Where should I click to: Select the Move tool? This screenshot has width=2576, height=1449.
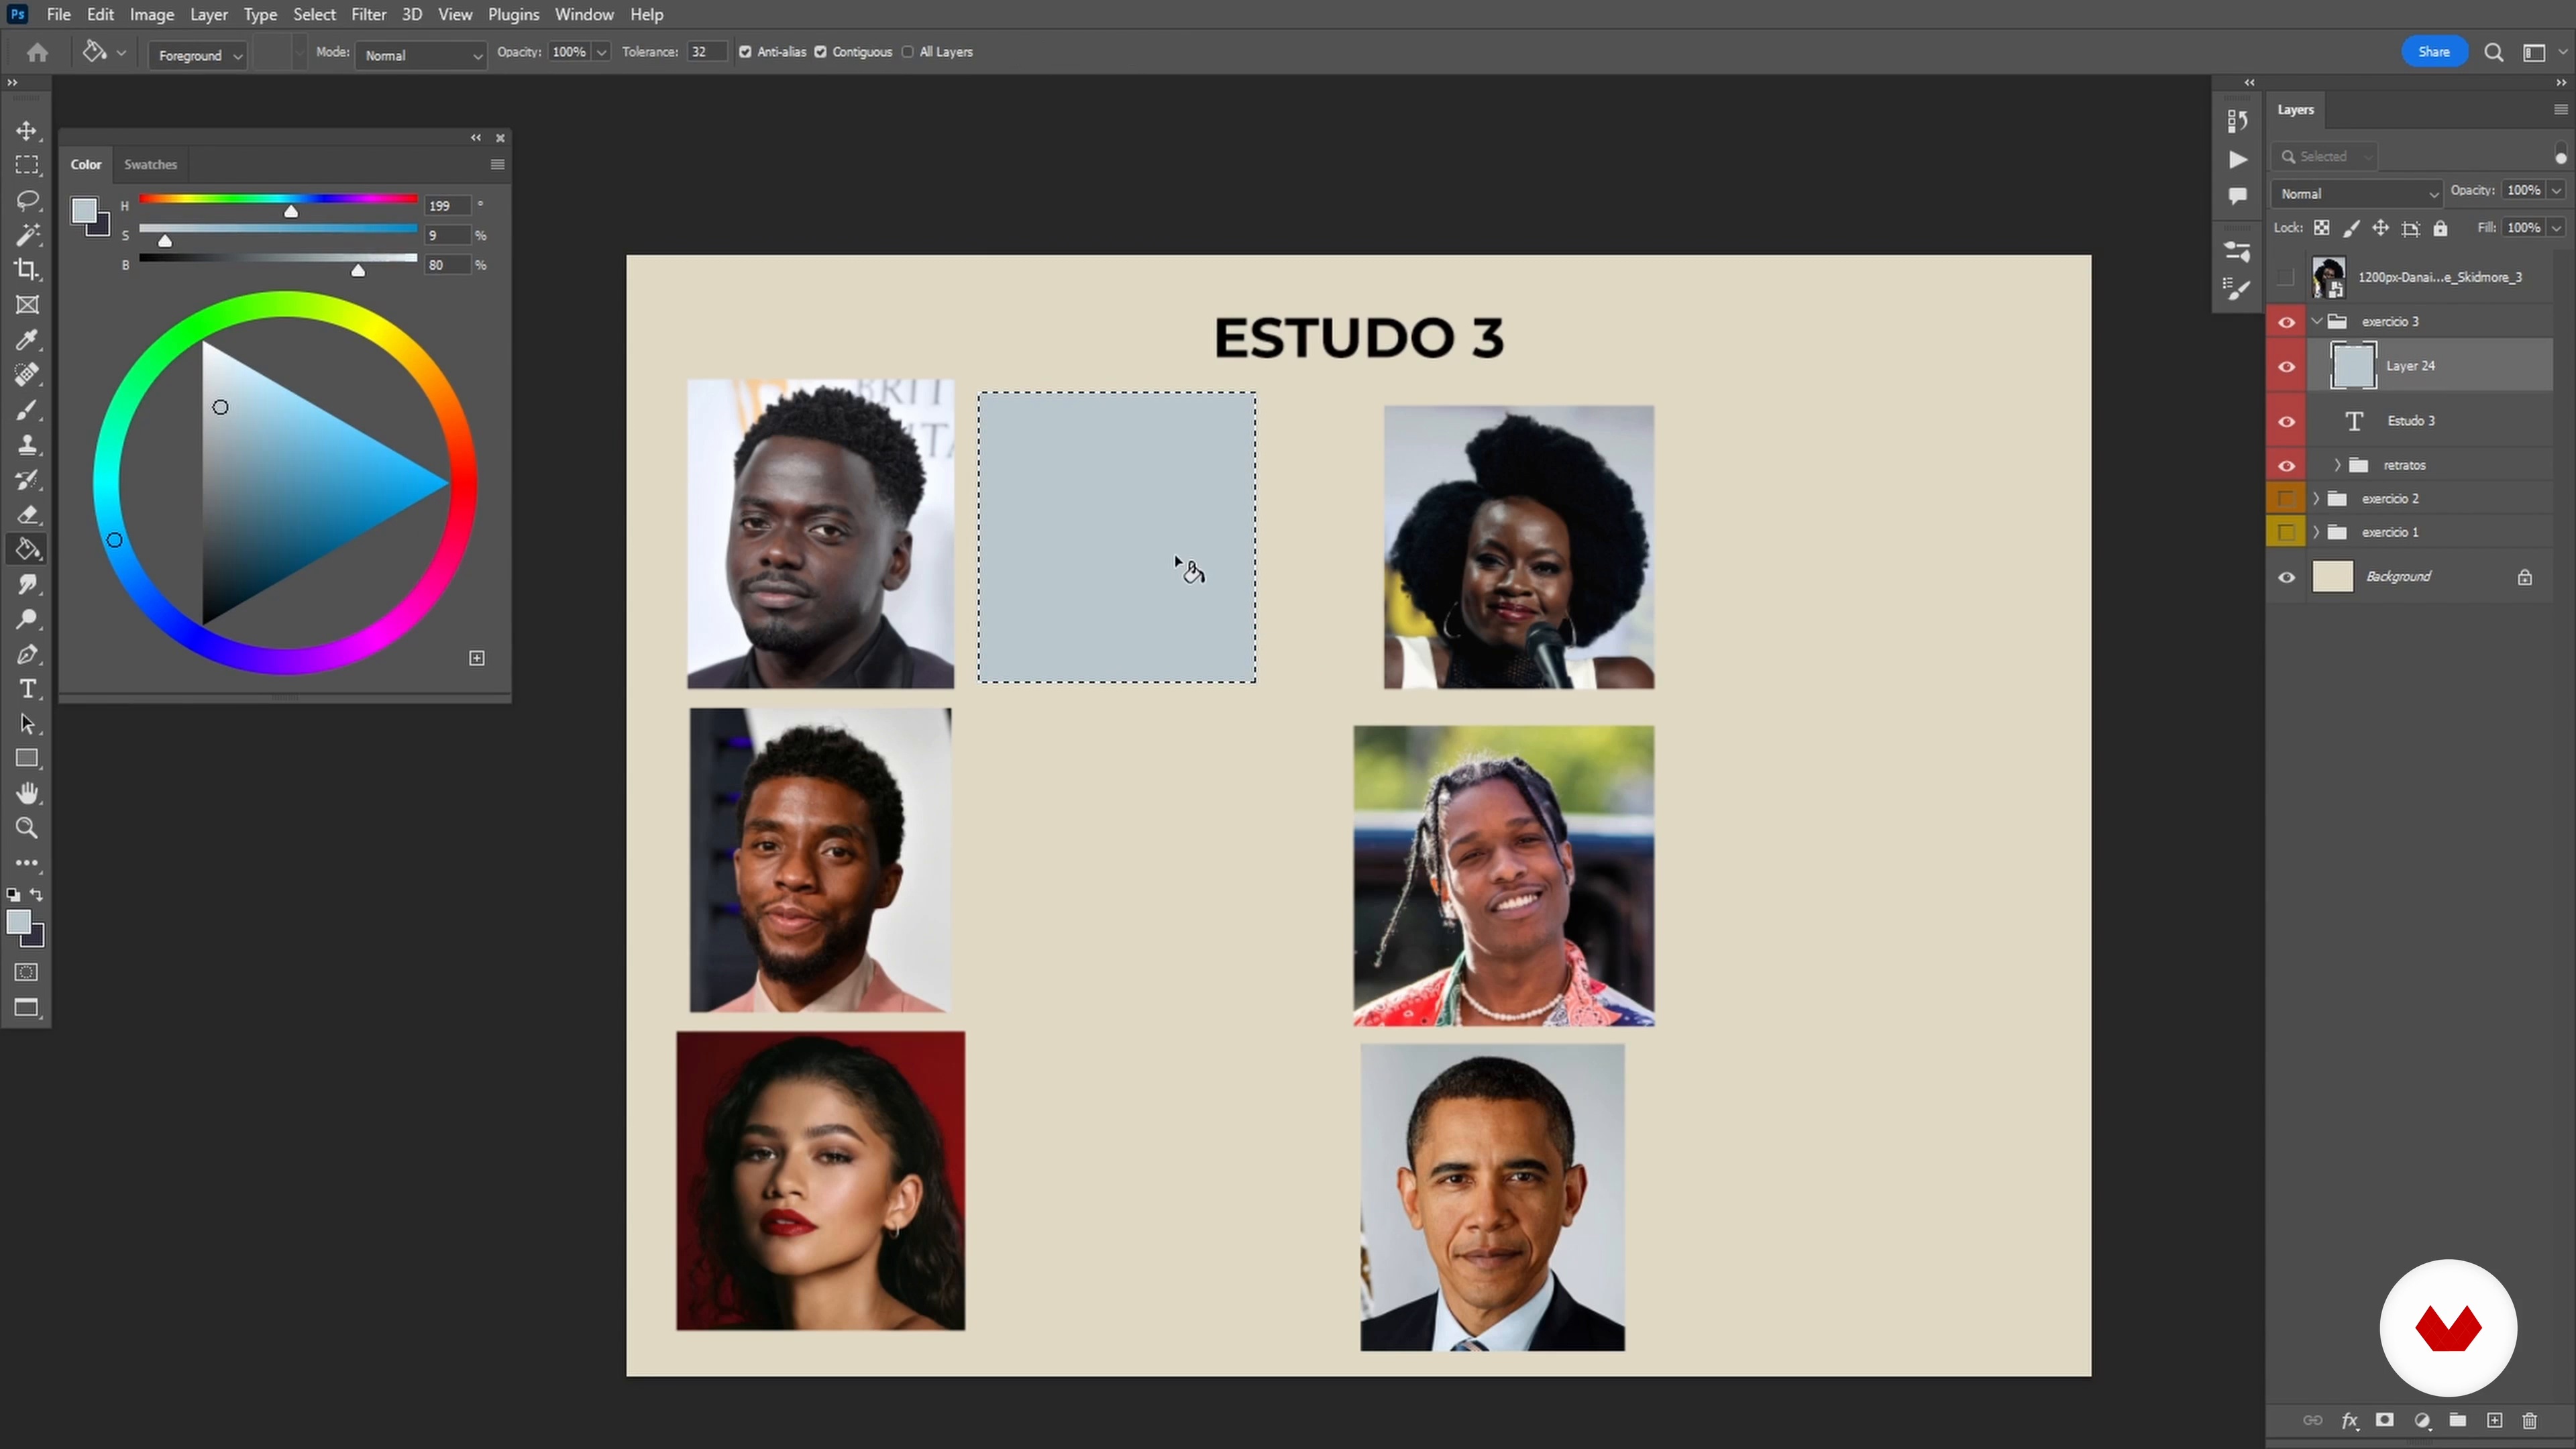pyautogui.click(x=27, y=131)
